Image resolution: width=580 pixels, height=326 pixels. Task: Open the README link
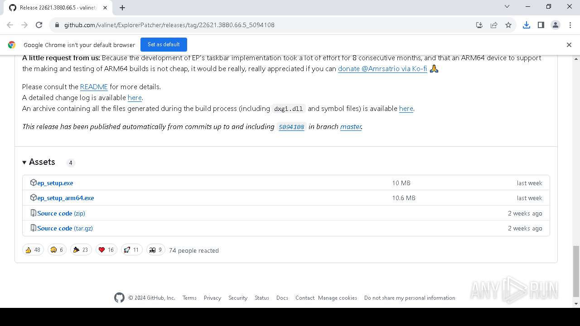[x=94, y=86]
